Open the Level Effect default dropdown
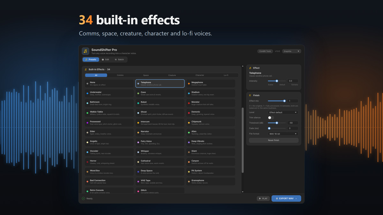 pyautogui.click(x=283, y=112)
